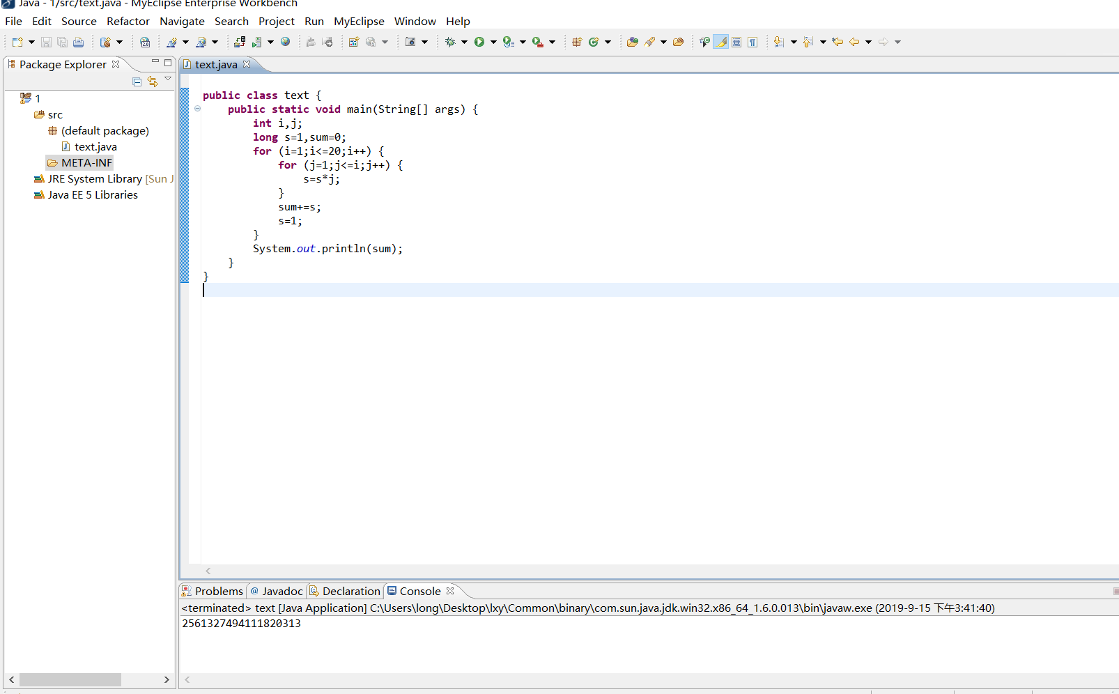
Task: Click the green Run button in toolbar
Action: coord(479,42)
